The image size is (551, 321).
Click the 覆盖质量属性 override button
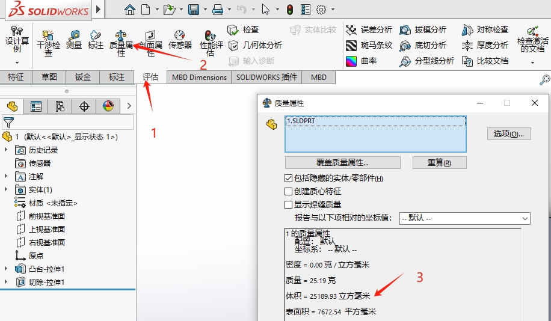point(342,162)
